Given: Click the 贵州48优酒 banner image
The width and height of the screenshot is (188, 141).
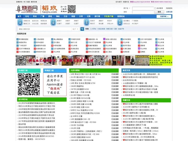Looking at the screenshot, I should coord(142,60).
